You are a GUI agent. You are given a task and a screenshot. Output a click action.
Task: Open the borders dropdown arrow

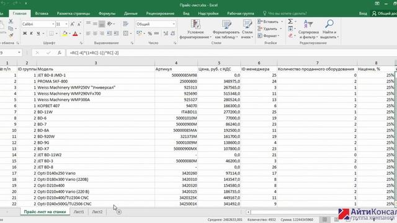[x=56, y=33]
